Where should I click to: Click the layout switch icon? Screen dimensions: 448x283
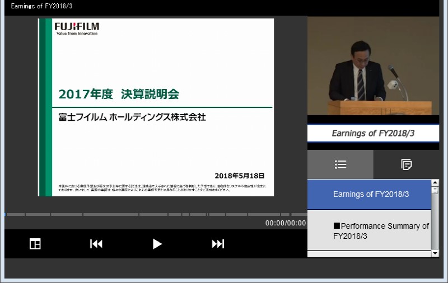pyautogui.click(x=35, y=244)
